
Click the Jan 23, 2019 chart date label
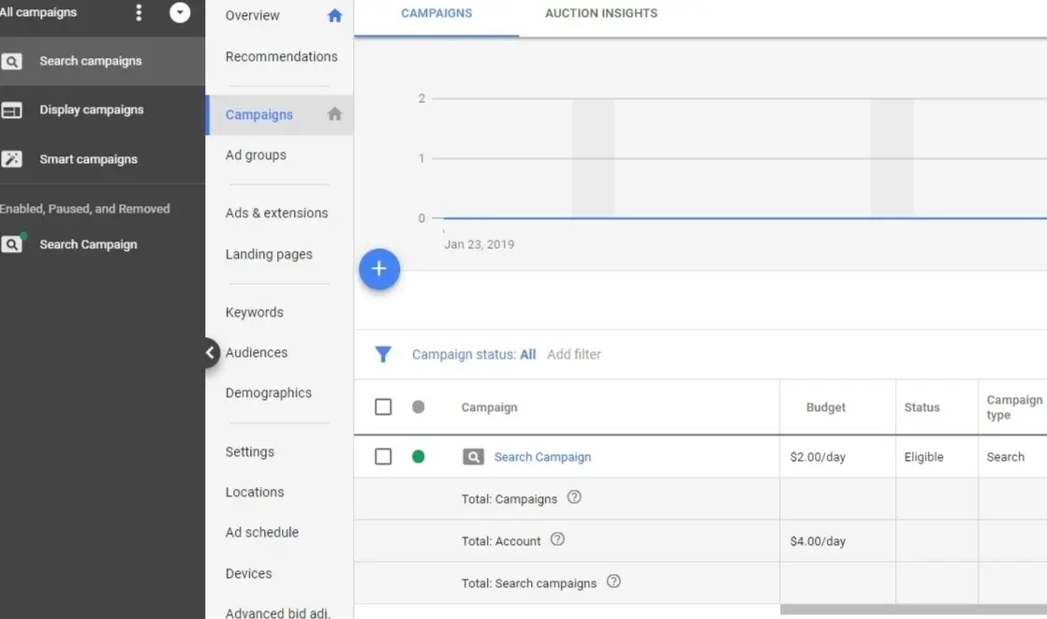[479, 244]
